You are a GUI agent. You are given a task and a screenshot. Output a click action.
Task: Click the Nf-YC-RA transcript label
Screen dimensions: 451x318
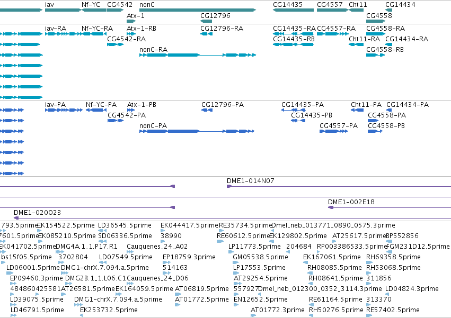pyautogui.click(x=97, y=29)
